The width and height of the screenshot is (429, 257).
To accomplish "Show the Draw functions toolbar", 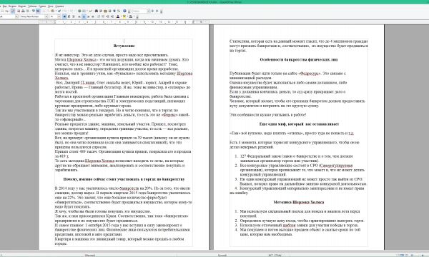I will (x=91, y=11).
